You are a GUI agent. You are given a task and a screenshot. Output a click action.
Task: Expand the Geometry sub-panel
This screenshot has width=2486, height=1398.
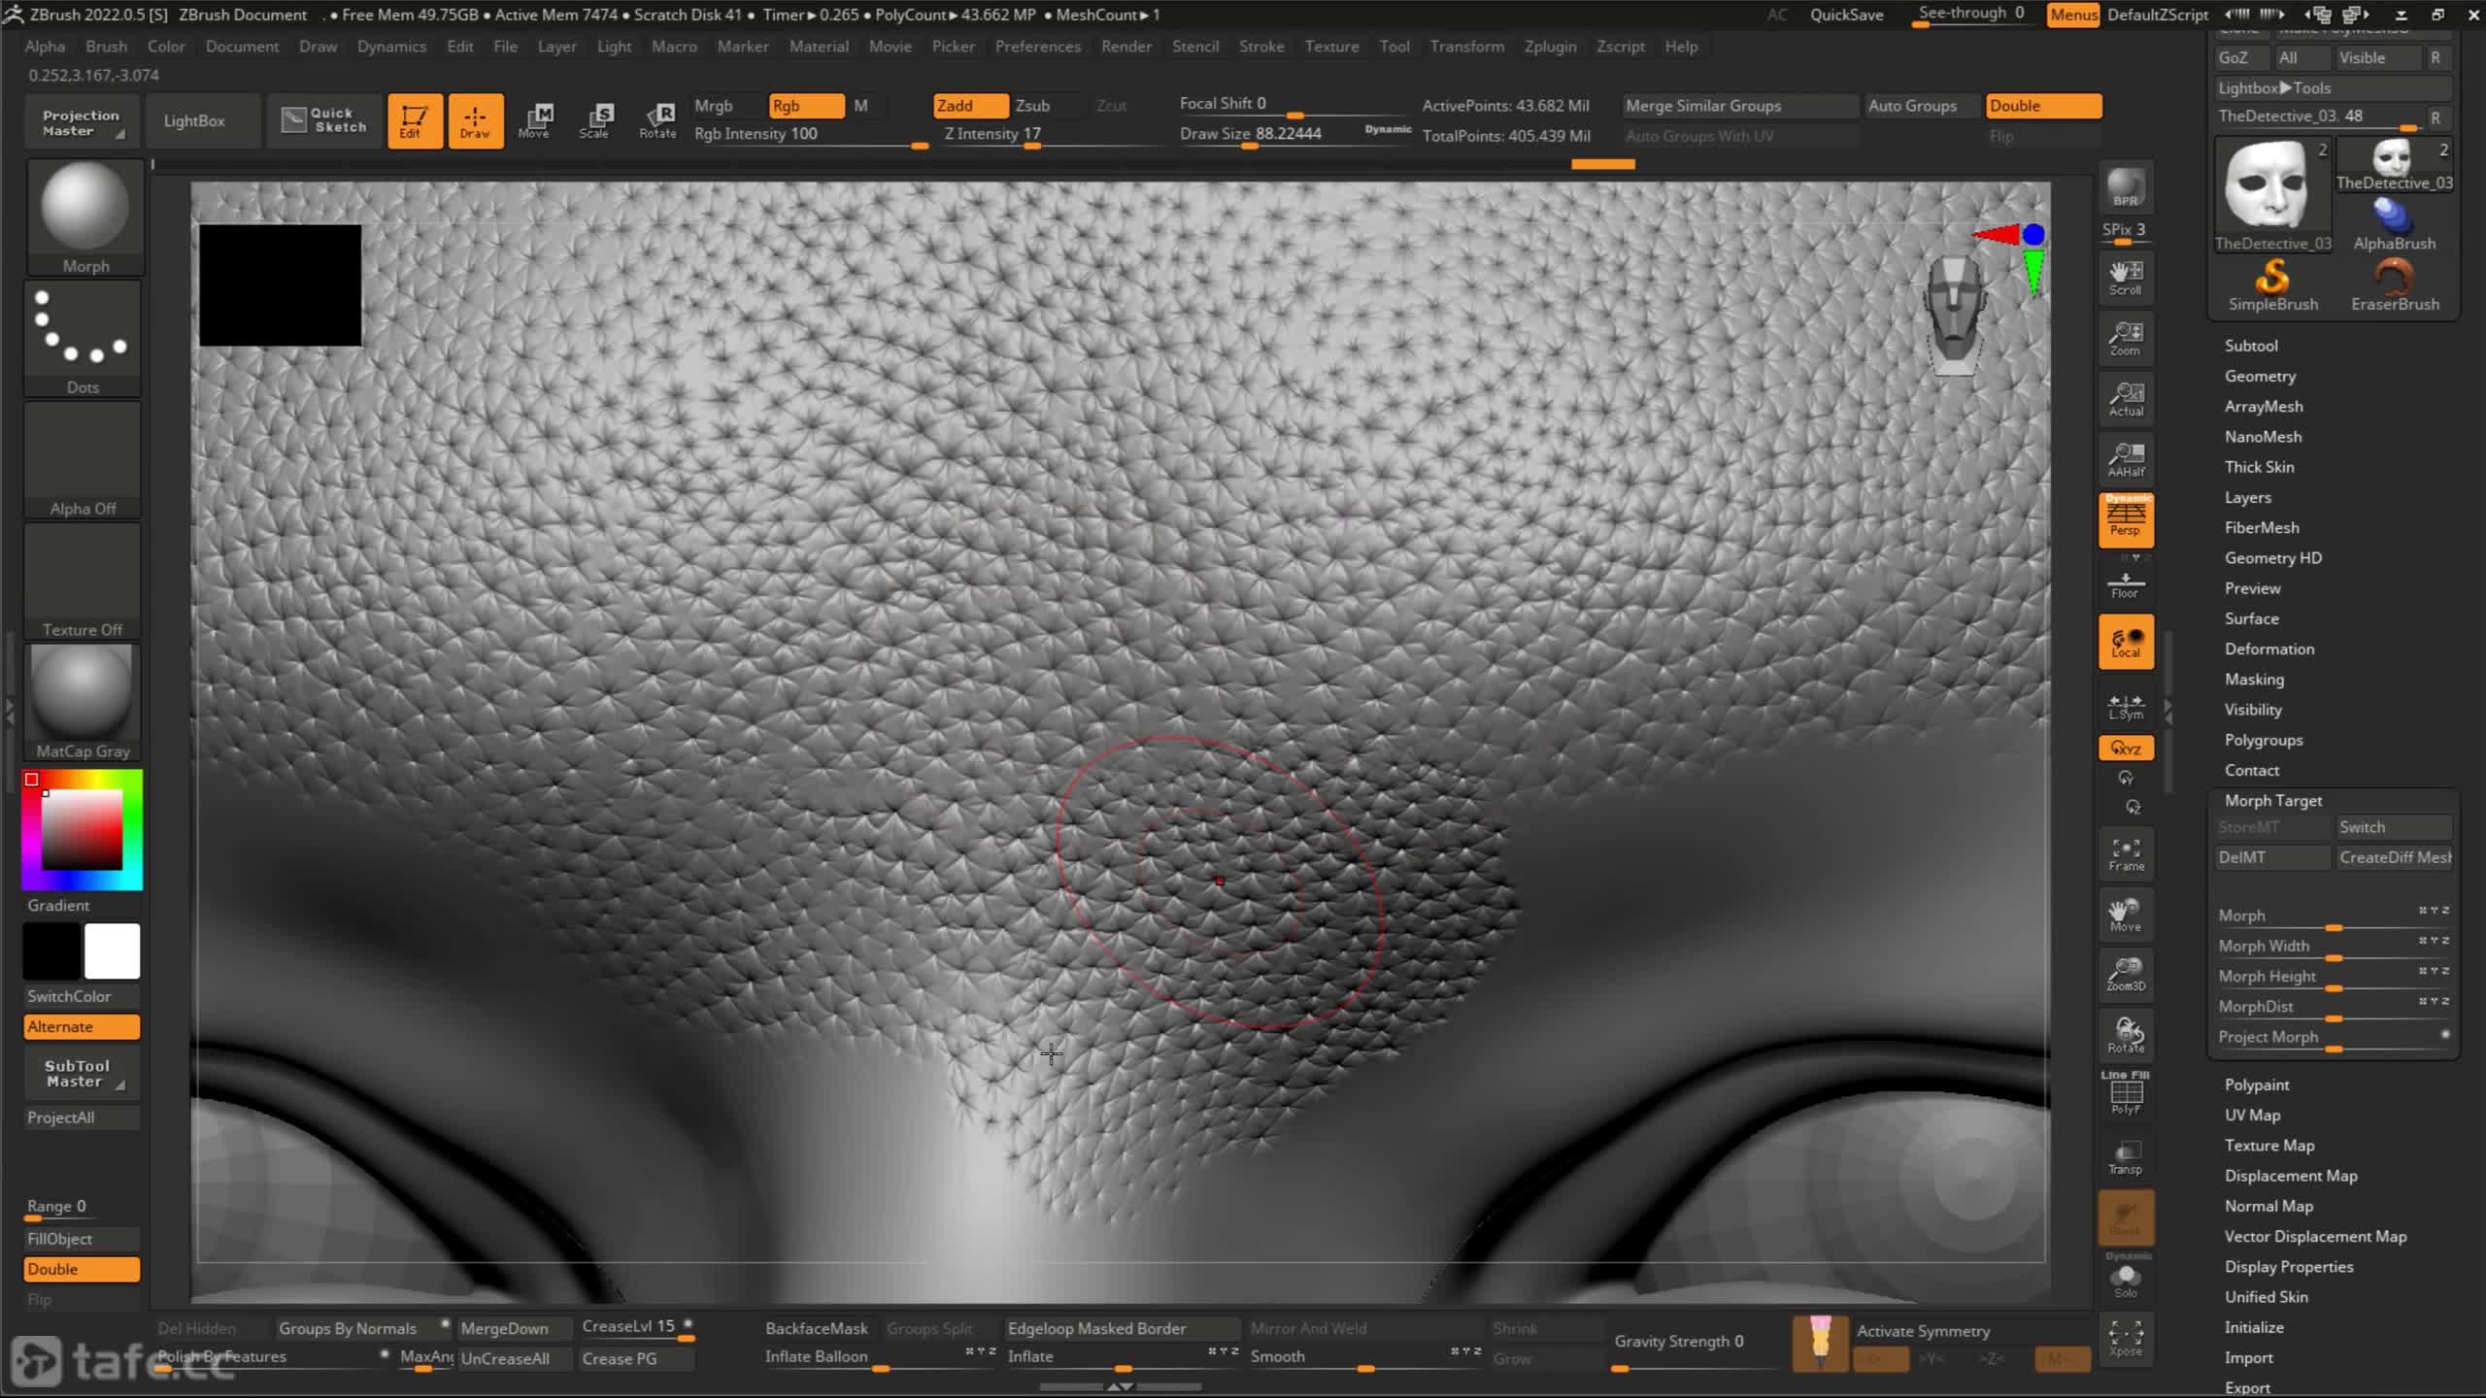click(2257, 374)
